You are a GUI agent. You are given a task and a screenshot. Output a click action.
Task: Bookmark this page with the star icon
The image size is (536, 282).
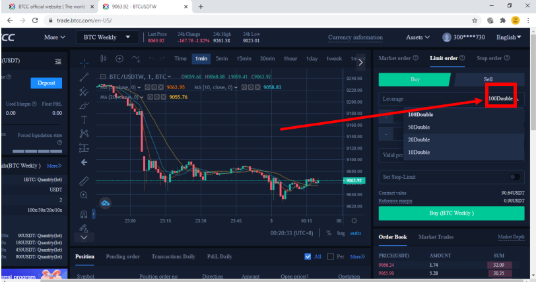tap(475, 20)
